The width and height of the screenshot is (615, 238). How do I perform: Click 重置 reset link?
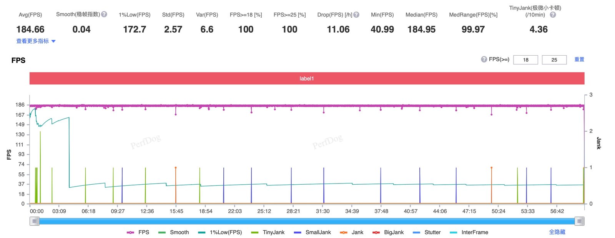point(579,59)
